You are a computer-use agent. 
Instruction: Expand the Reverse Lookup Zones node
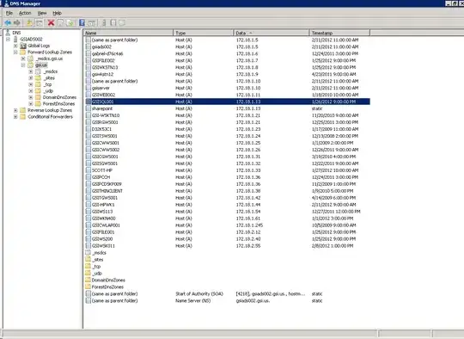[15, 110]
